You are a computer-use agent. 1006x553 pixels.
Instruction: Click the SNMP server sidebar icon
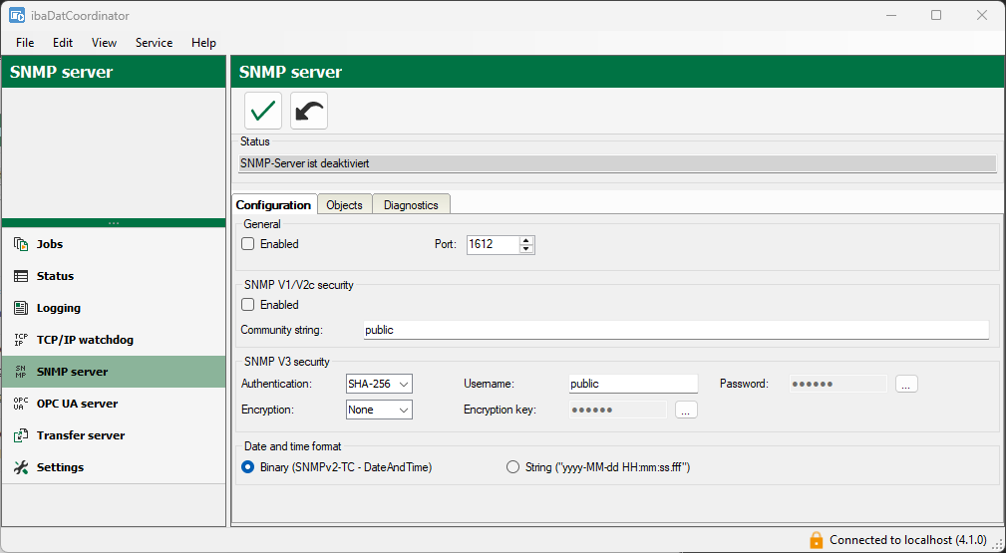(x=21, y=372)
